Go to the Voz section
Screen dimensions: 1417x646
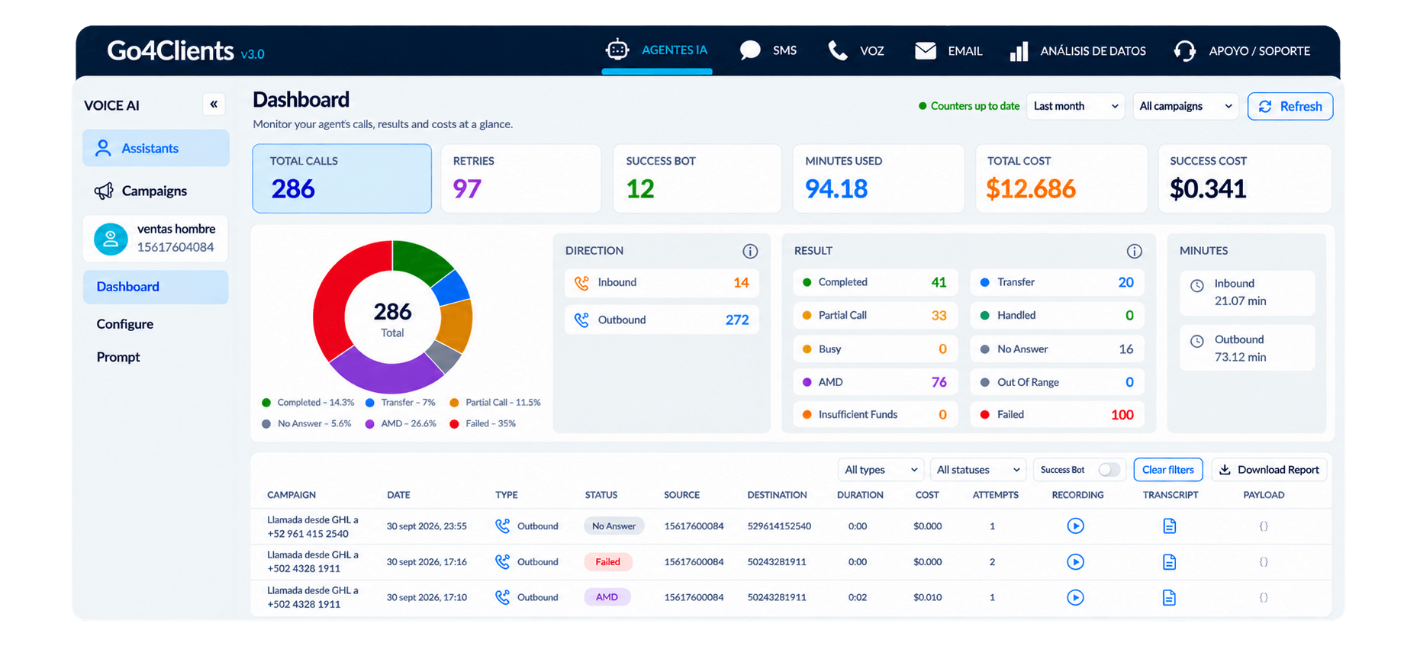click(x=856, y=50)
